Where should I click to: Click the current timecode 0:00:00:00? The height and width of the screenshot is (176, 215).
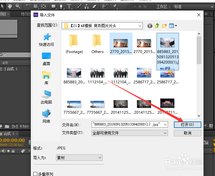tap(12, 140)
